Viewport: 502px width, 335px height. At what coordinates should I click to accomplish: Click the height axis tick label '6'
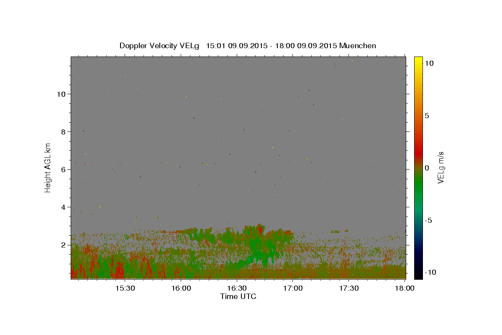coord(64,170)
